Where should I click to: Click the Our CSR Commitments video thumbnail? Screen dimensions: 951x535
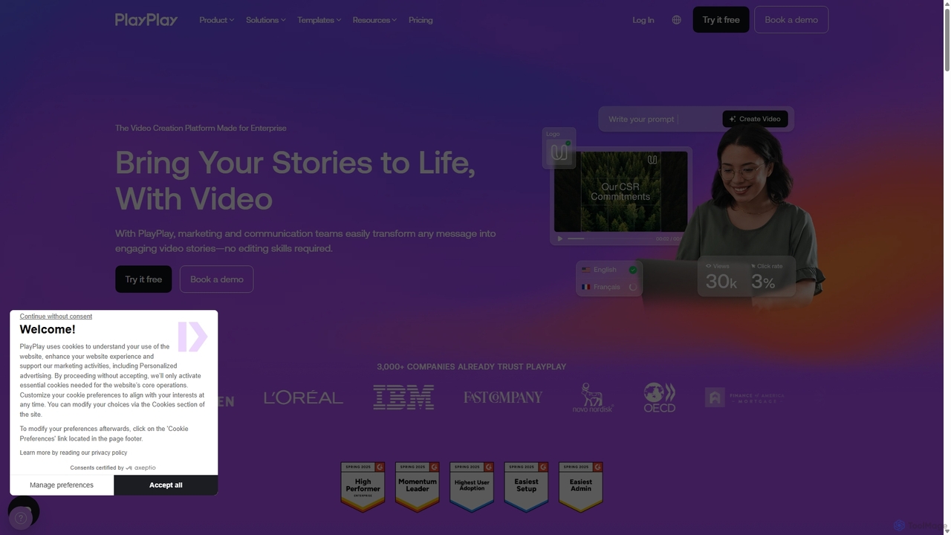[x=620, y=192]
